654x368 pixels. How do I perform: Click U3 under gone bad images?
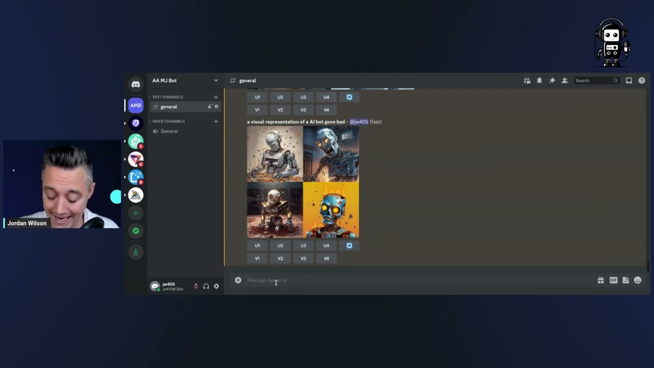point(303,245)
